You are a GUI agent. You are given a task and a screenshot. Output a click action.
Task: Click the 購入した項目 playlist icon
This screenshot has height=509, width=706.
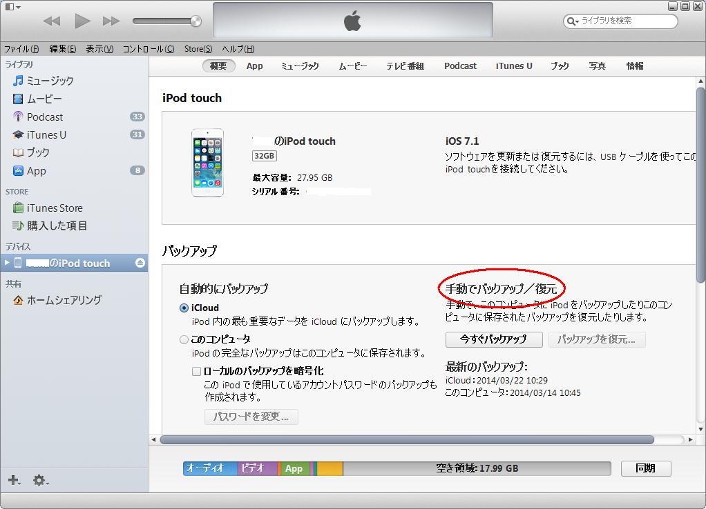18,226
